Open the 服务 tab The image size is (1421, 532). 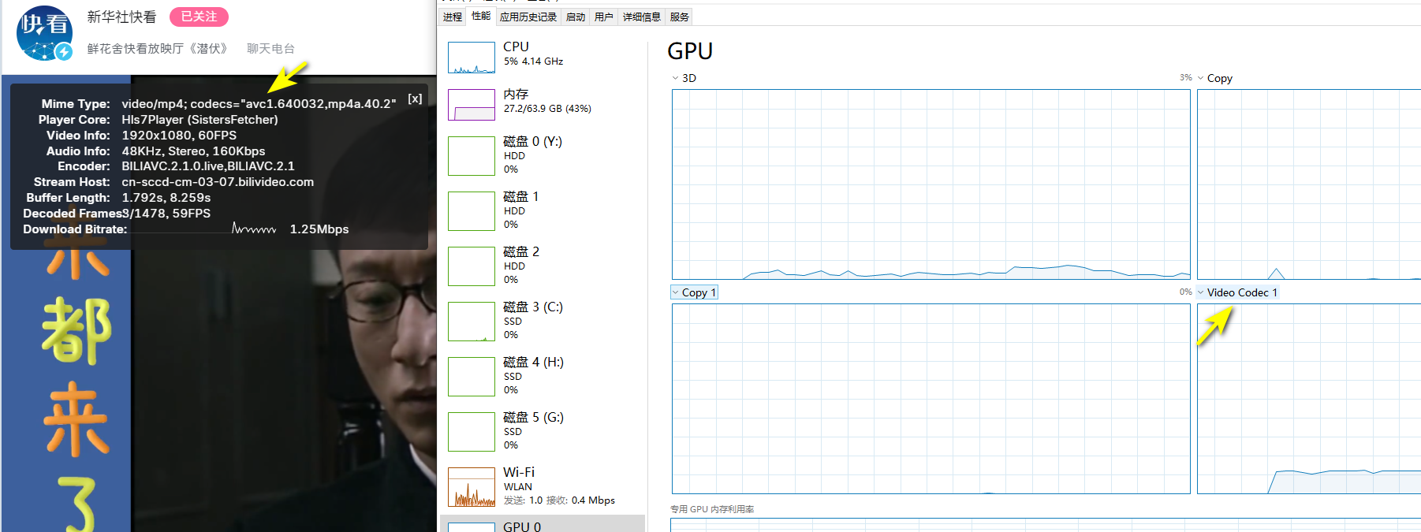point(680,17)
